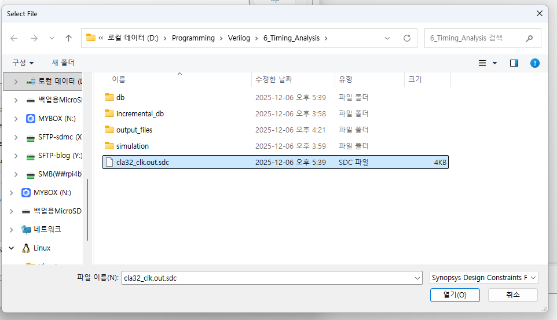This screenshot has width=557, height=320.
Task: Change view layout icon
Action: pyautogui.click(x=482, y=63)
